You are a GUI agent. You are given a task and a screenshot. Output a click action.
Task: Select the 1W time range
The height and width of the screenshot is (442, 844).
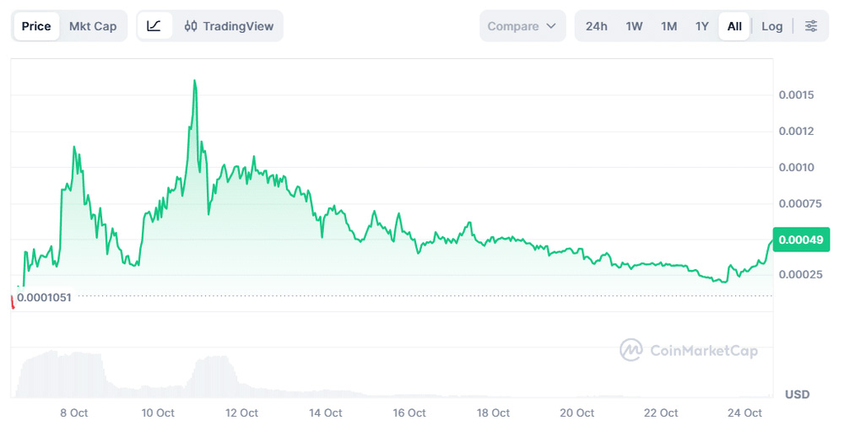635,26
